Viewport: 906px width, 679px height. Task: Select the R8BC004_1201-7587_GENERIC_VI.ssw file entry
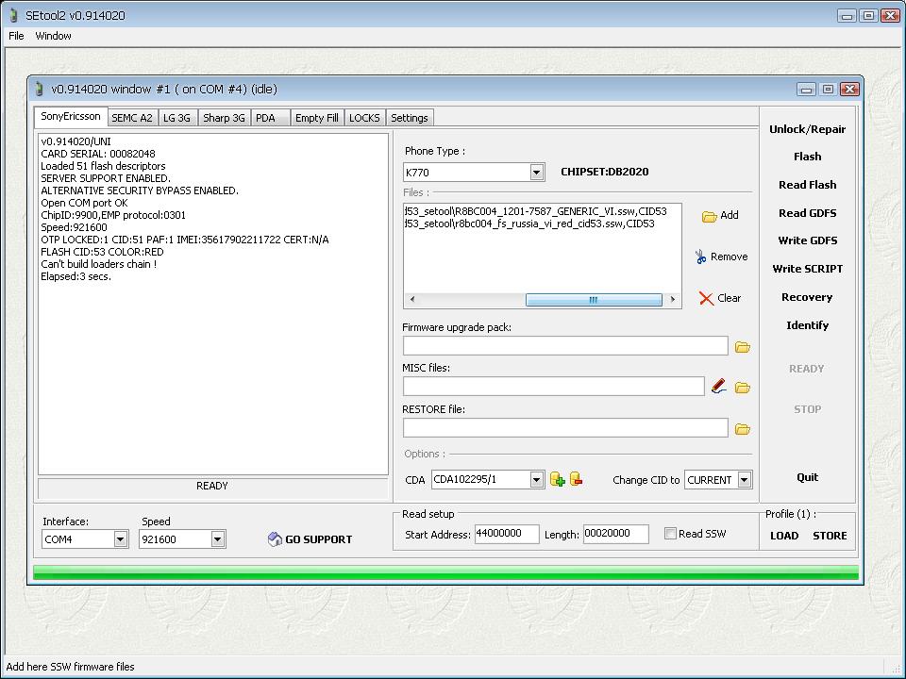[536, 211]
